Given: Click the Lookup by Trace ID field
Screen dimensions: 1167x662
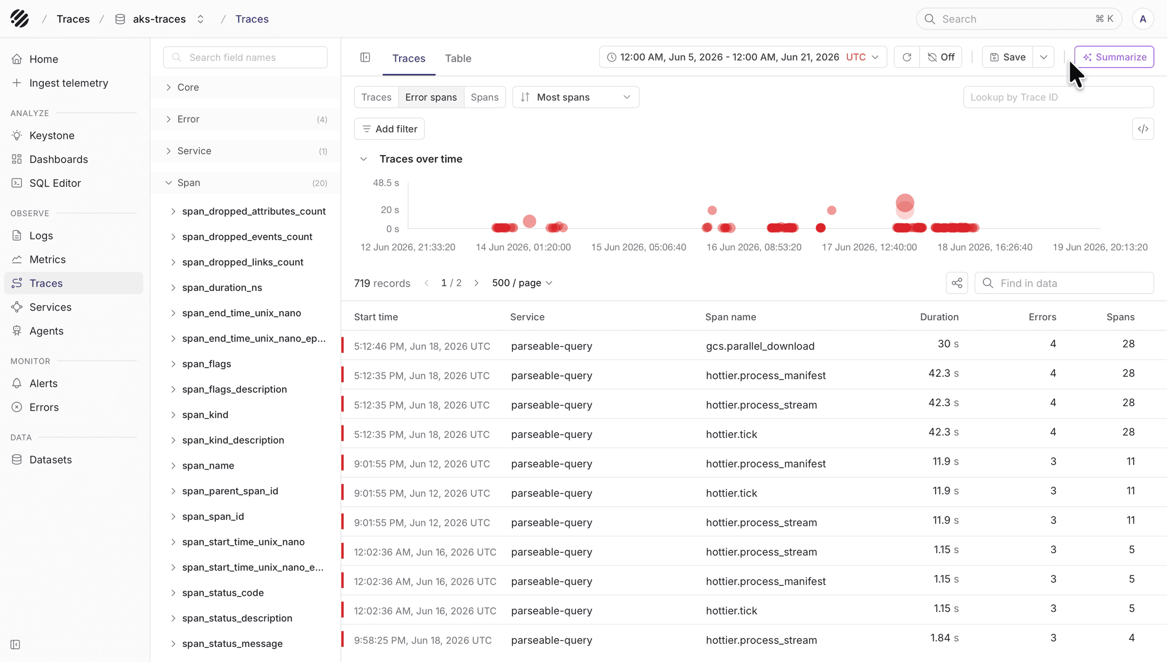Looking at the screenshot, I should (x=1059, y=97).
